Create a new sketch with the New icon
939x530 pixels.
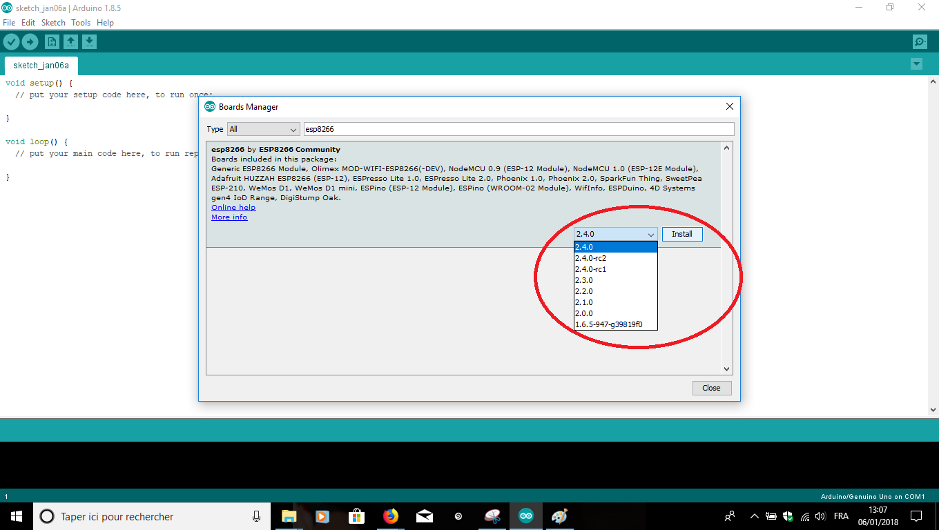(52, 42)
